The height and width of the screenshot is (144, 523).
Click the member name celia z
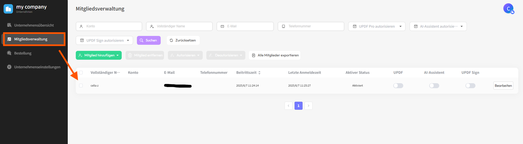95,86
